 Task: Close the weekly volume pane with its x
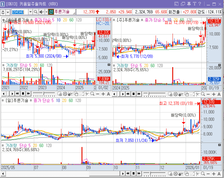pos(220,65)
